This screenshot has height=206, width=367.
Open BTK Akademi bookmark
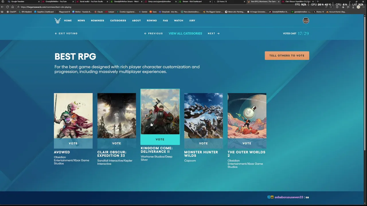click(25, 12)
